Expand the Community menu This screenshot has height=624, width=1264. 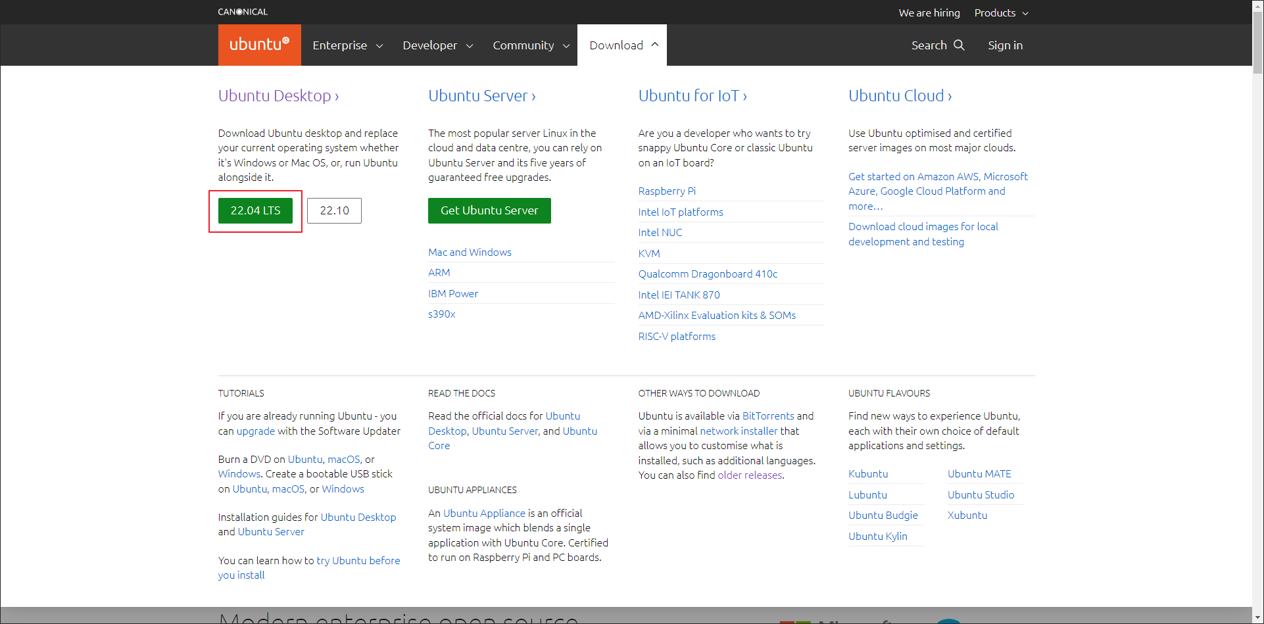click(x=531, y=45)
